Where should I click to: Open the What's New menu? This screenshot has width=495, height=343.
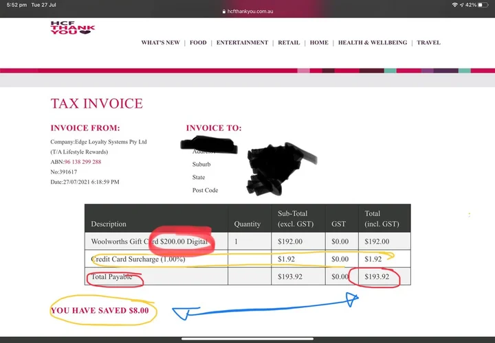pyautogui.click(x=160, y=43)
